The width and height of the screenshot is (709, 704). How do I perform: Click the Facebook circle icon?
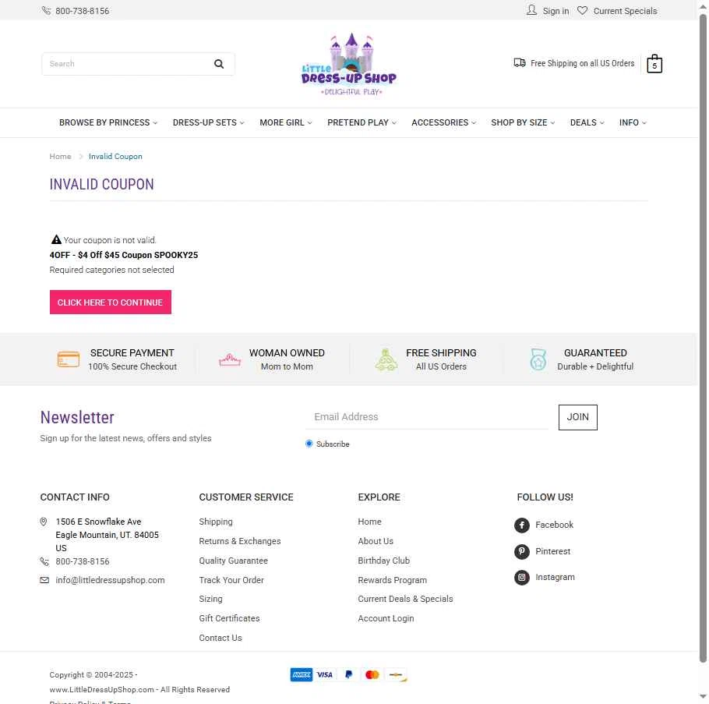click(522, 525)
